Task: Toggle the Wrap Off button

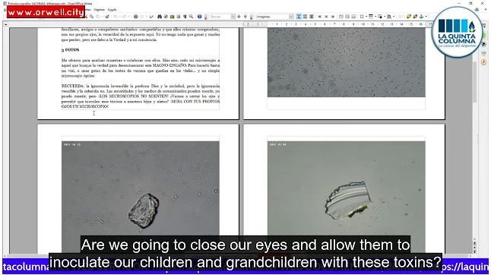Action: 298,16
